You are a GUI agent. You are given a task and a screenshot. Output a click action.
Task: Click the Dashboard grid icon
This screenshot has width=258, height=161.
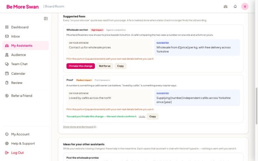[7, 27]
